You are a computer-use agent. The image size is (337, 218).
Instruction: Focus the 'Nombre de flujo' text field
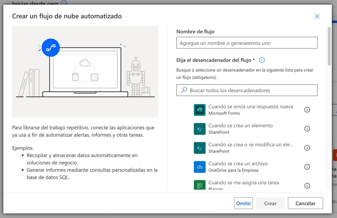click(247, 43)
